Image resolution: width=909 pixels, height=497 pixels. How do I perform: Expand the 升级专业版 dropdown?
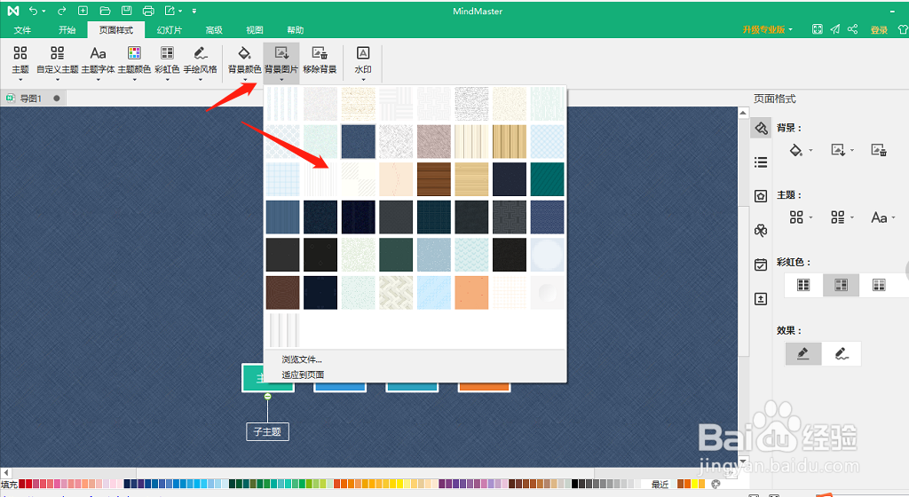[x=790, y=29]
